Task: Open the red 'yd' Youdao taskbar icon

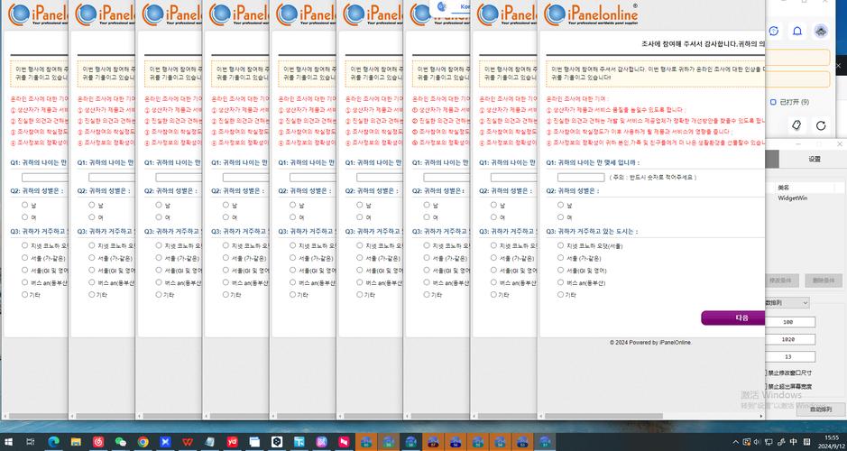Action: point(233,441)
